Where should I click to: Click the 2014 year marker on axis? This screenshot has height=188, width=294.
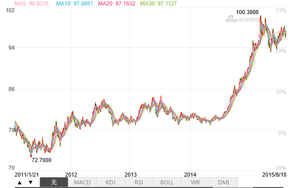(x=190, y=174)
